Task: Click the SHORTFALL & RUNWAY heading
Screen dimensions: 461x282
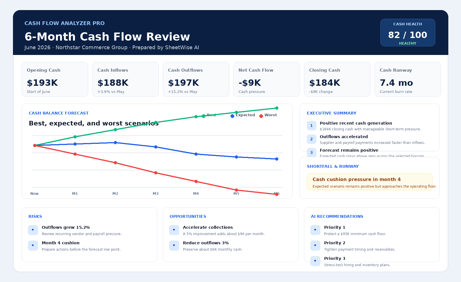Action: point(333,166)
